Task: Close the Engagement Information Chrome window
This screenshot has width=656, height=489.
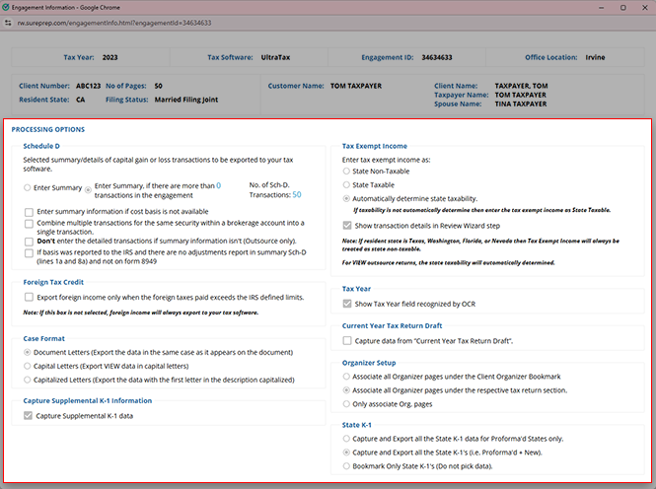Action: click(x=645, y=8)
